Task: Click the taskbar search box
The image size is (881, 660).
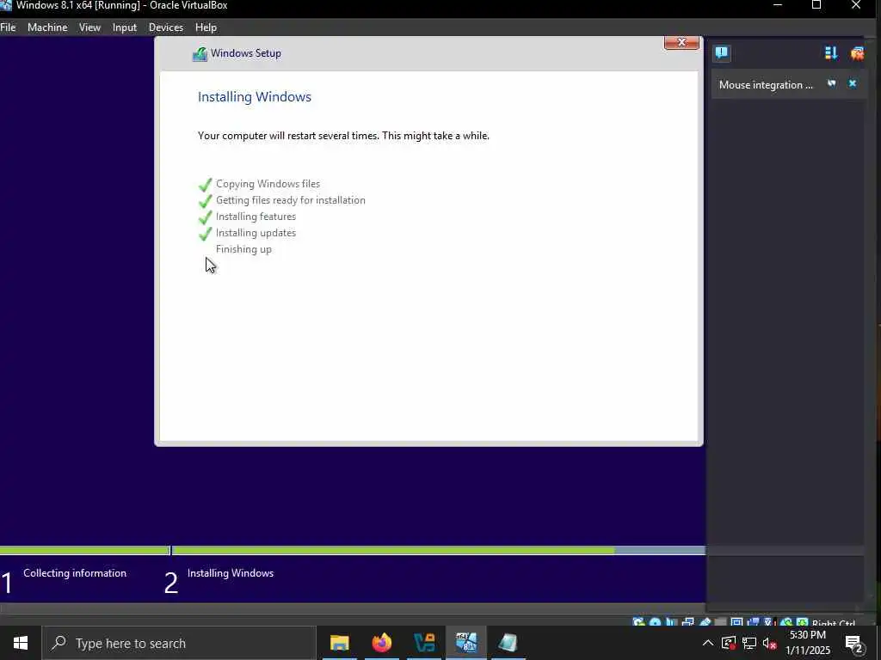Action: pyautogui.click(x=179, y=643)
